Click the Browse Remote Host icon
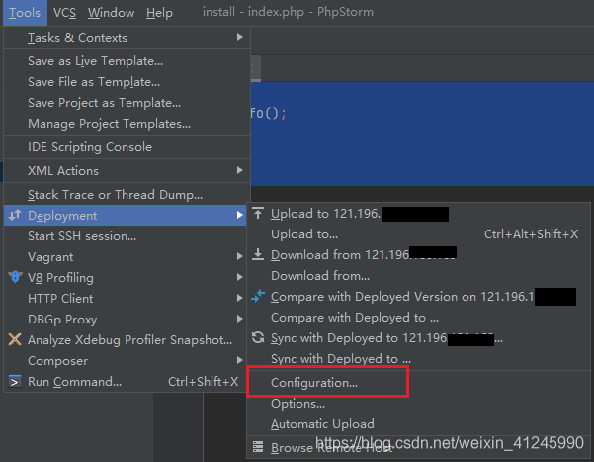The image size is (594, 462). tap(258, 447)
